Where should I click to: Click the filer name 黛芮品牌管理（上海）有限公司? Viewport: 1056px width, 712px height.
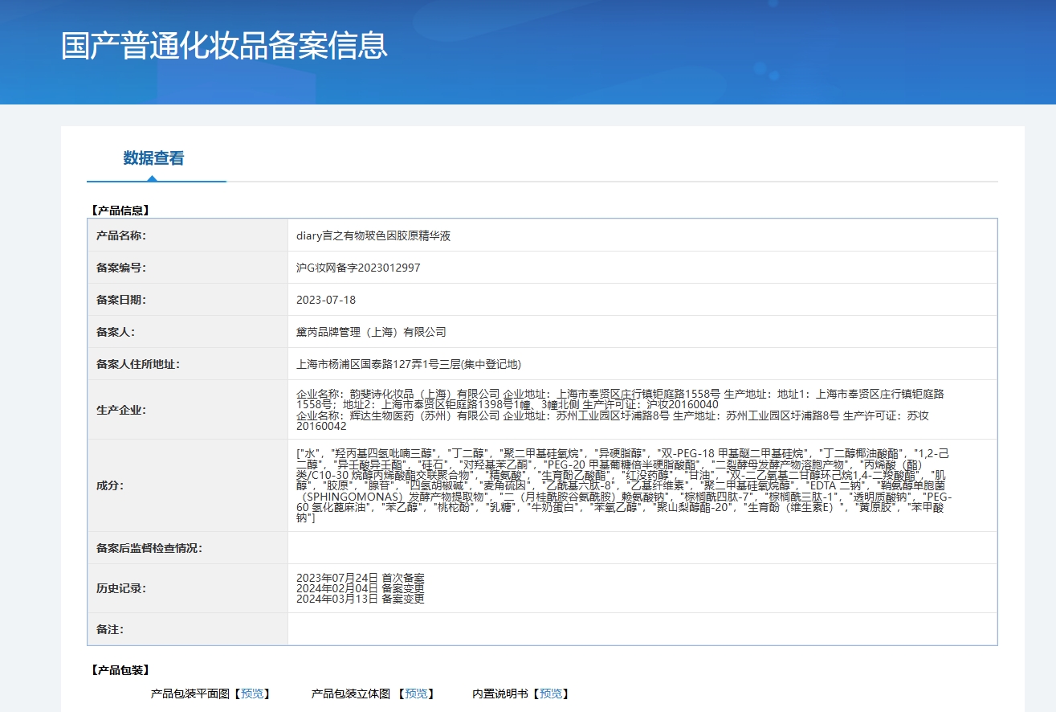pos(371,332)
